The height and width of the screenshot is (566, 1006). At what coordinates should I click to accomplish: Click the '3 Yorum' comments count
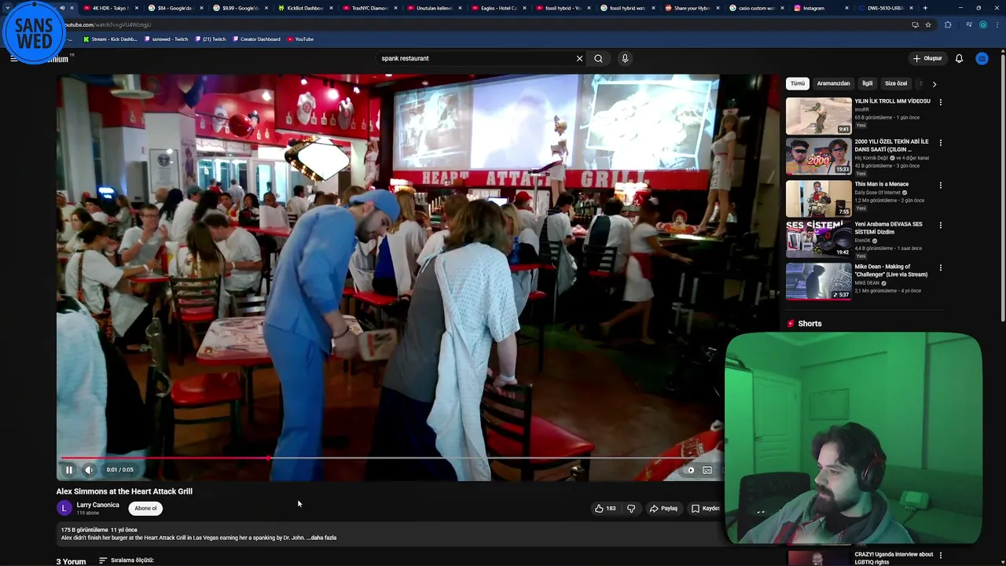coord(71,561)
